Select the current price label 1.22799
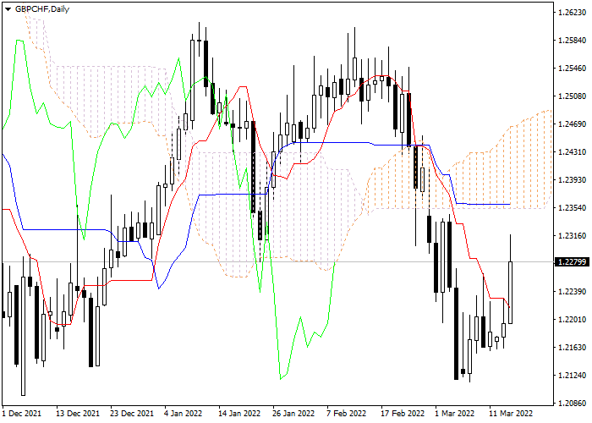Image resolution: width=592 pixels, height=423 pixels. tap(572, 261)
